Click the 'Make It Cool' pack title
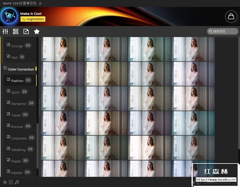The height and width of the screenshot is (187, 240). (31, 14)
